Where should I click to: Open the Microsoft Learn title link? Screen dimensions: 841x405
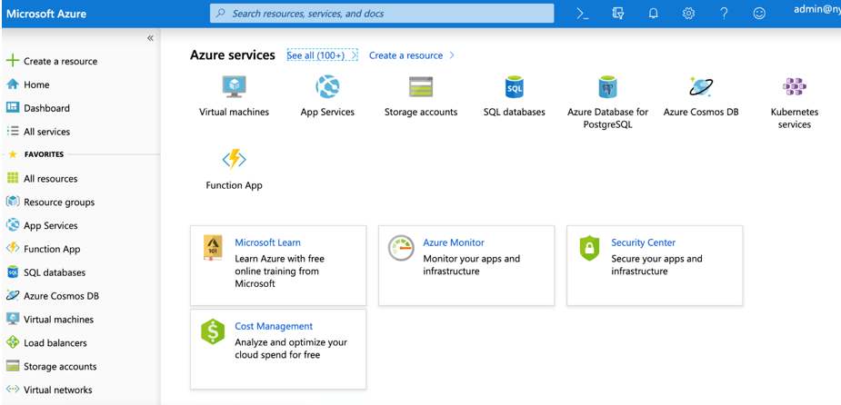click(267, 242)
